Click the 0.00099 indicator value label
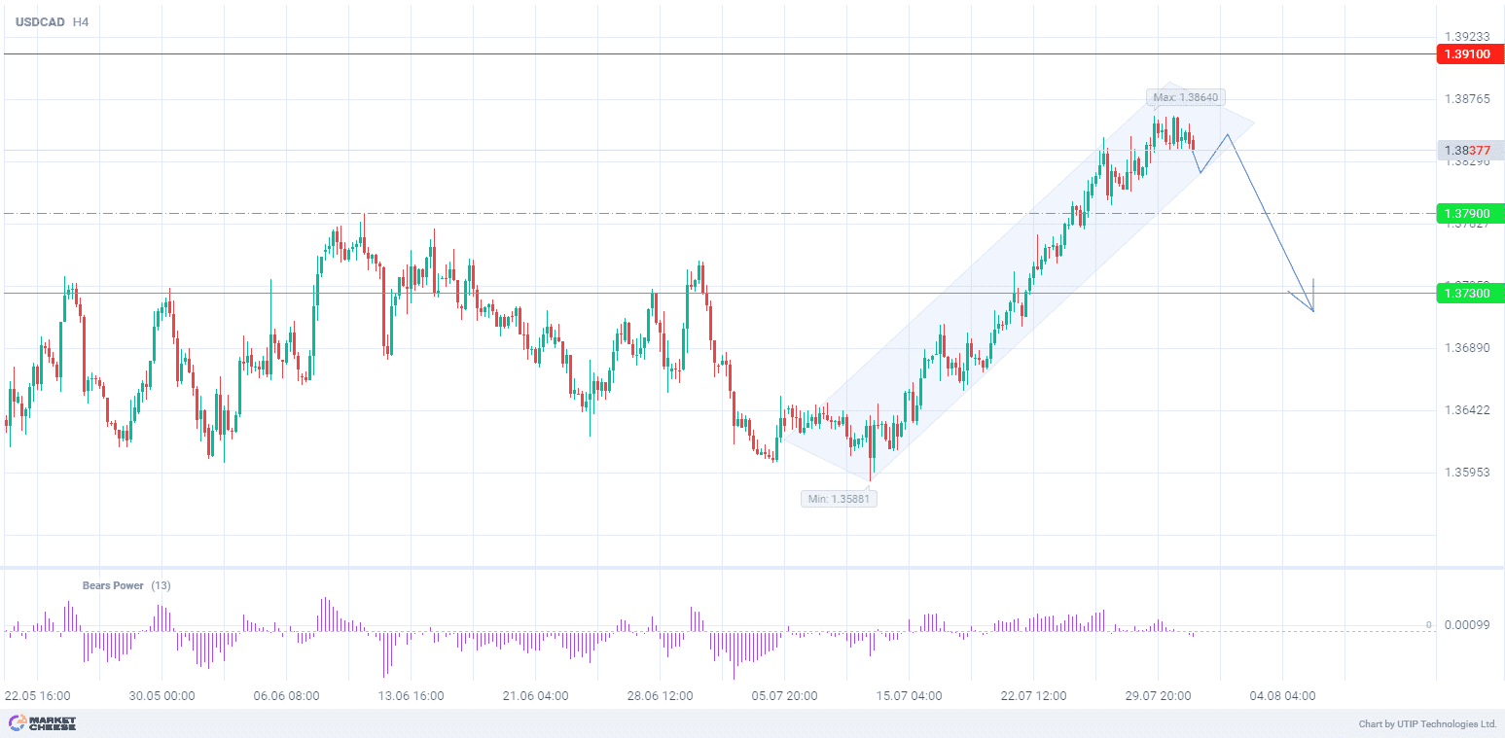This screenshot has height=738, width=1505. point(1464,625)
